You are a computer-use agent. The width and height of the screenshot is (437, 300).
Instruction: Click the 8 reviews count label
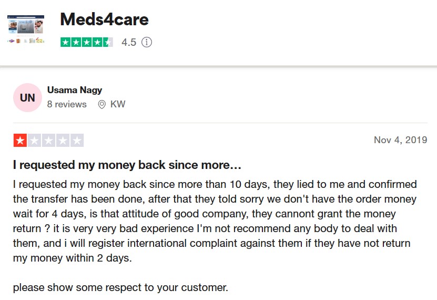coord(67,104)
